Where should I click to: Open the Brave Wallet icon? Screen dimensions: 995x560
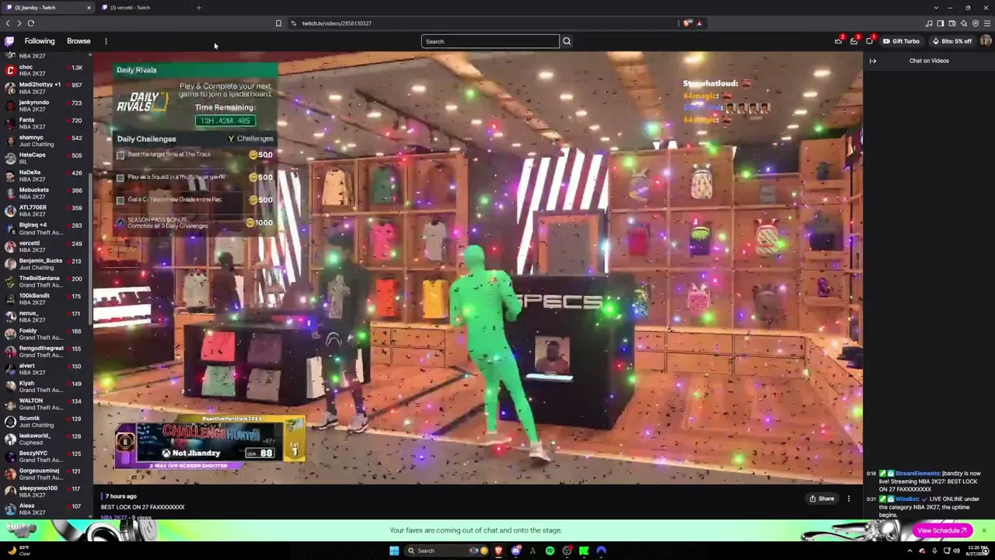[952, 23]
